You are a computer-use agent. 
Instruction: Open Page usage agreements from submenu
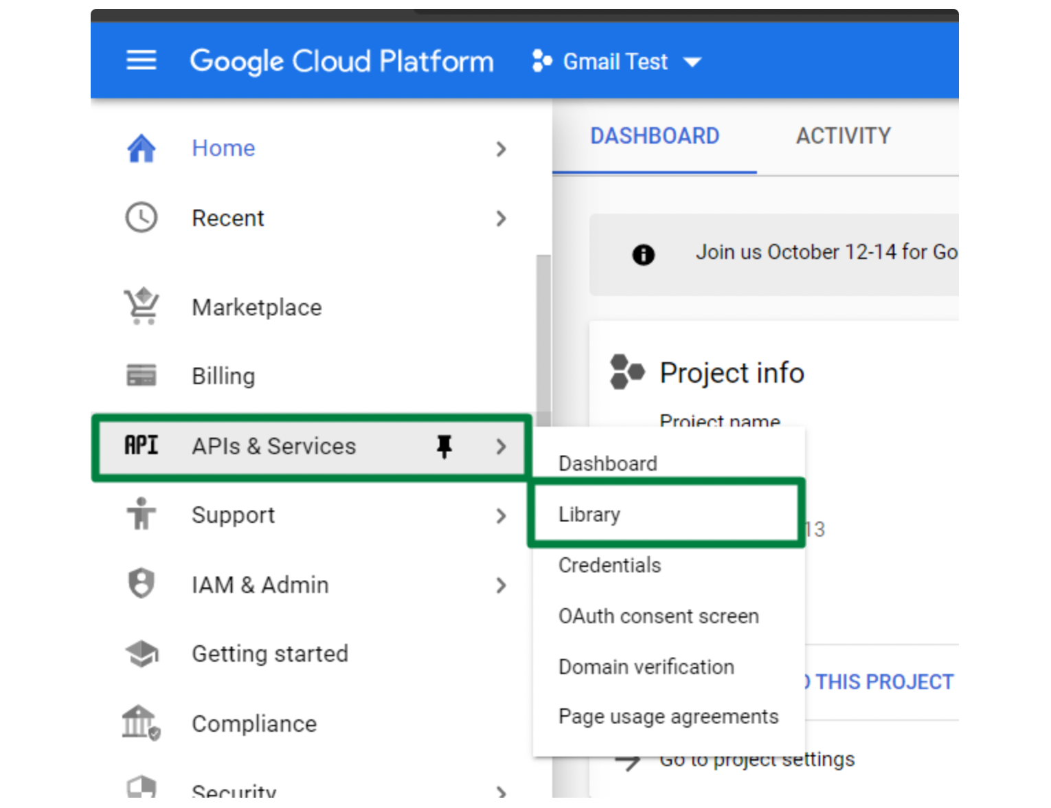pyautogui.click(x=668, y=717)
